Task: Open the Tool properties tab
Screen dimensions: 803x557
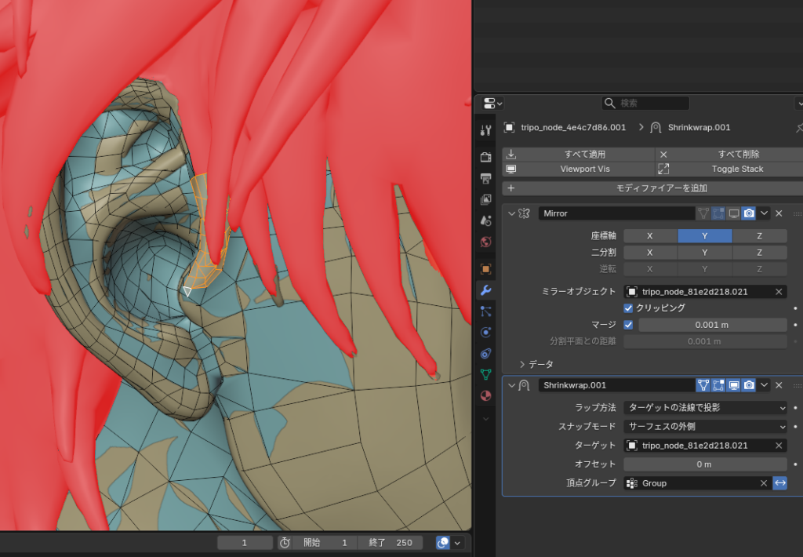Action: pos(485,129)
